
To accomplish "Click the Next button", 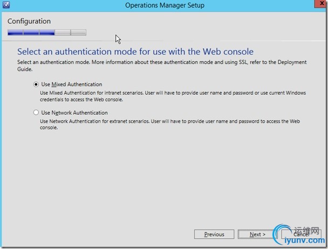I will tap(257, 234).
